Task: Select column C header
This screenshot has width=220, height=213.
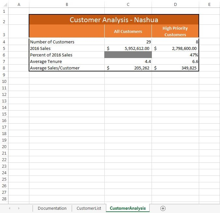Action: click(x=128, y=5)
